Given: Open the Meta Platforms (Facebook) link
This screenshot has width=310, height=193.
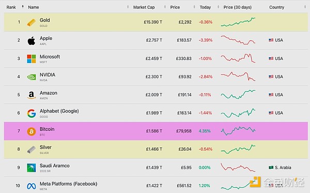Looking at the screenshot, I should click(68, 184).
